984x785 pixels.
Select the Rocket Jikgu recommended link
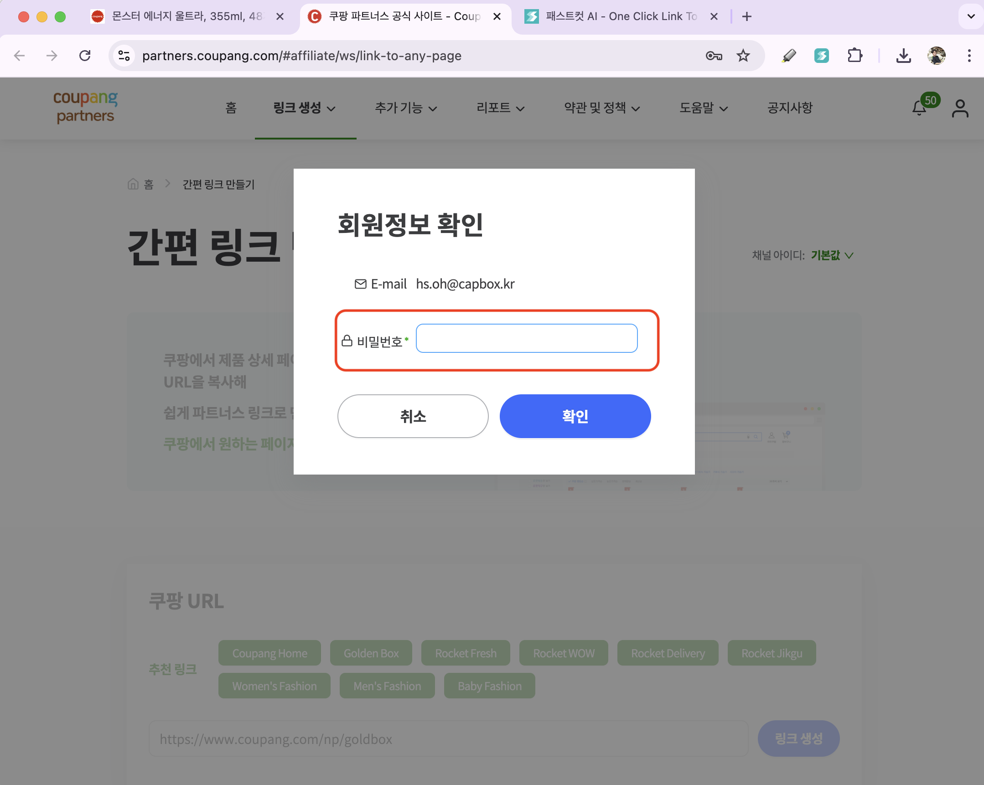pos(772,653)
